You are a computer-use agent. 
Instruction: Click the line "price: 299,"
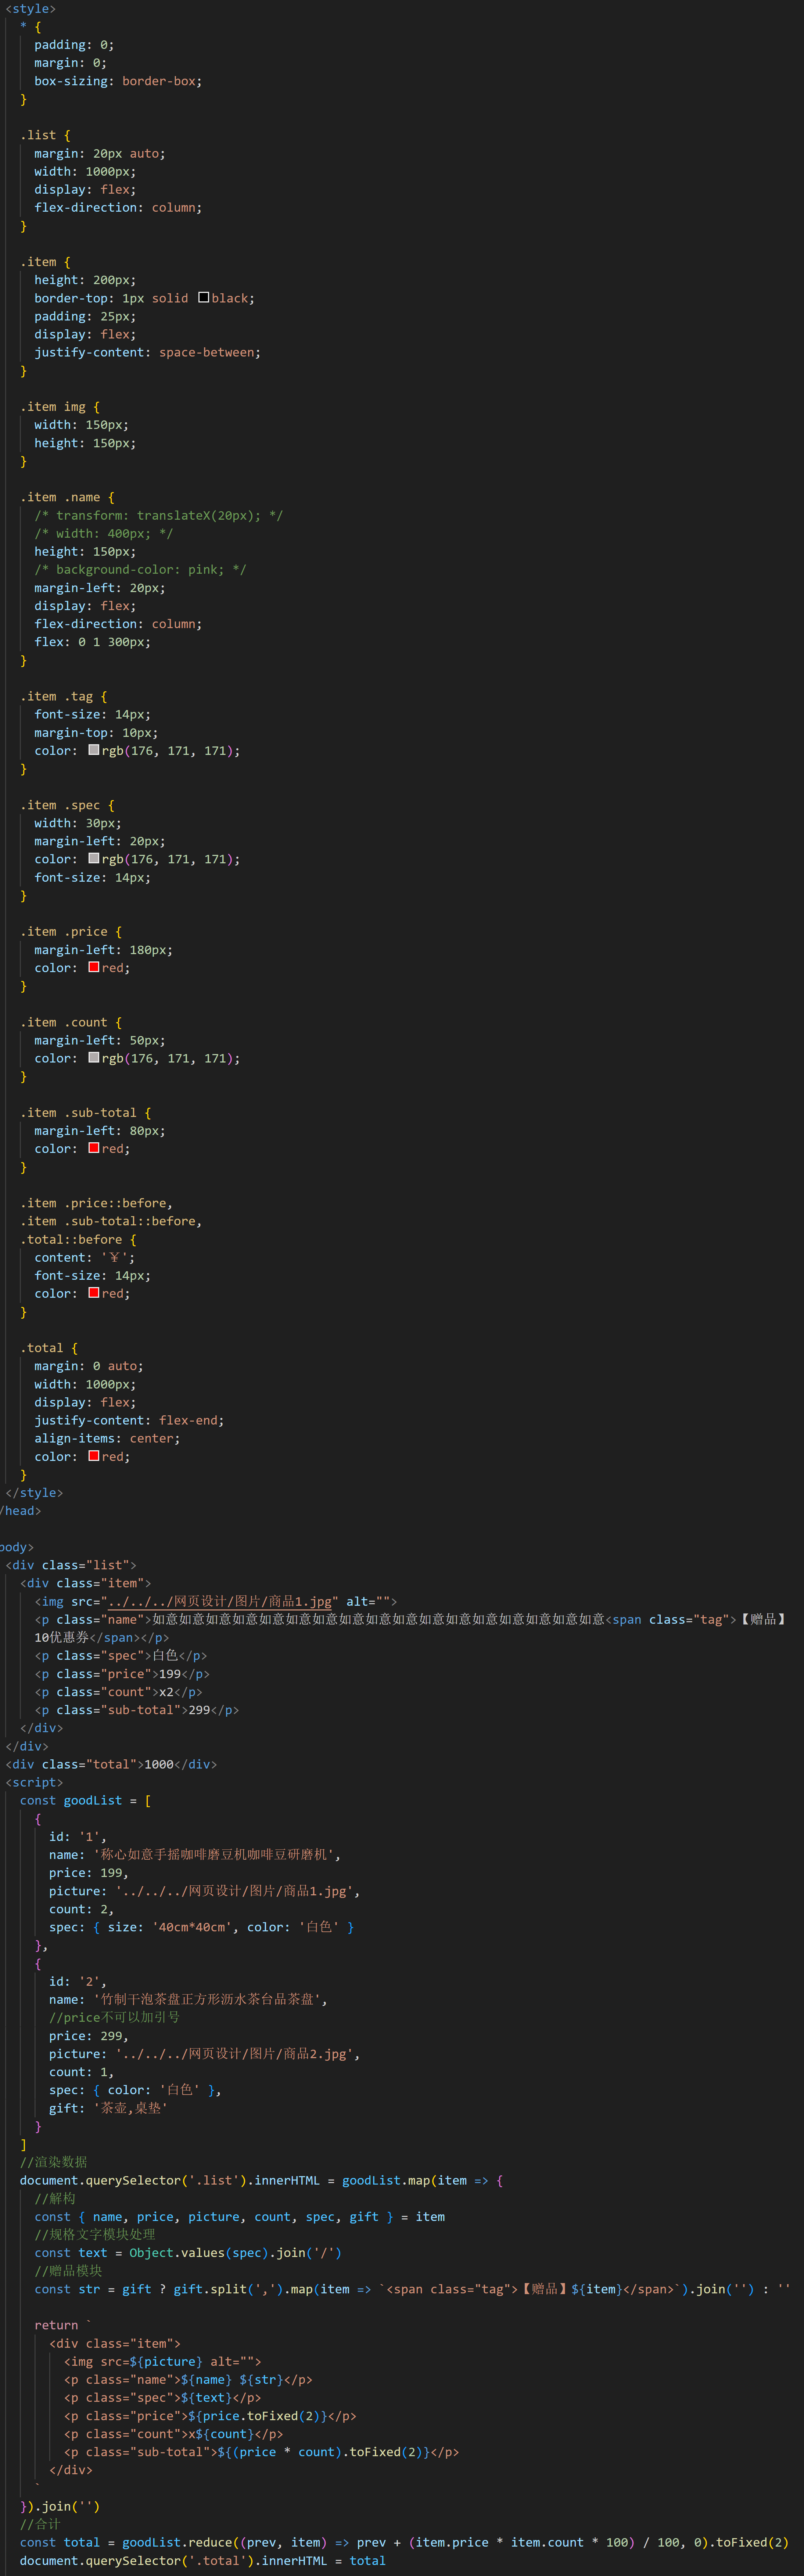pos(89,2036)
